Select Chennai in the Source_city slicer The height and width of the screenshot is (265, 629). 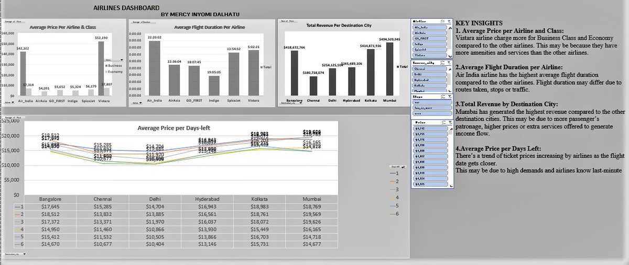(x=430, y=69)
